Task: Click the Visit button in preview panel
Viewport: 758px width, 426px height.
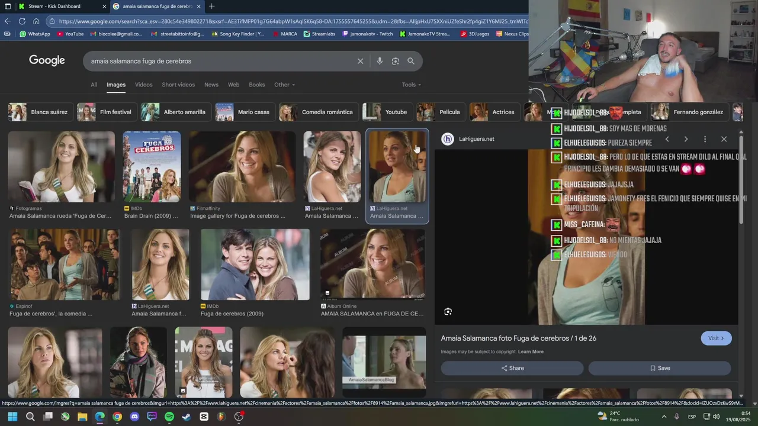Action: point(716,338)
